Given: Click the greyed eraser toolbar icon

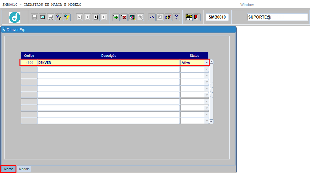Looking at the screenshot, I should [x=140, y=17].
